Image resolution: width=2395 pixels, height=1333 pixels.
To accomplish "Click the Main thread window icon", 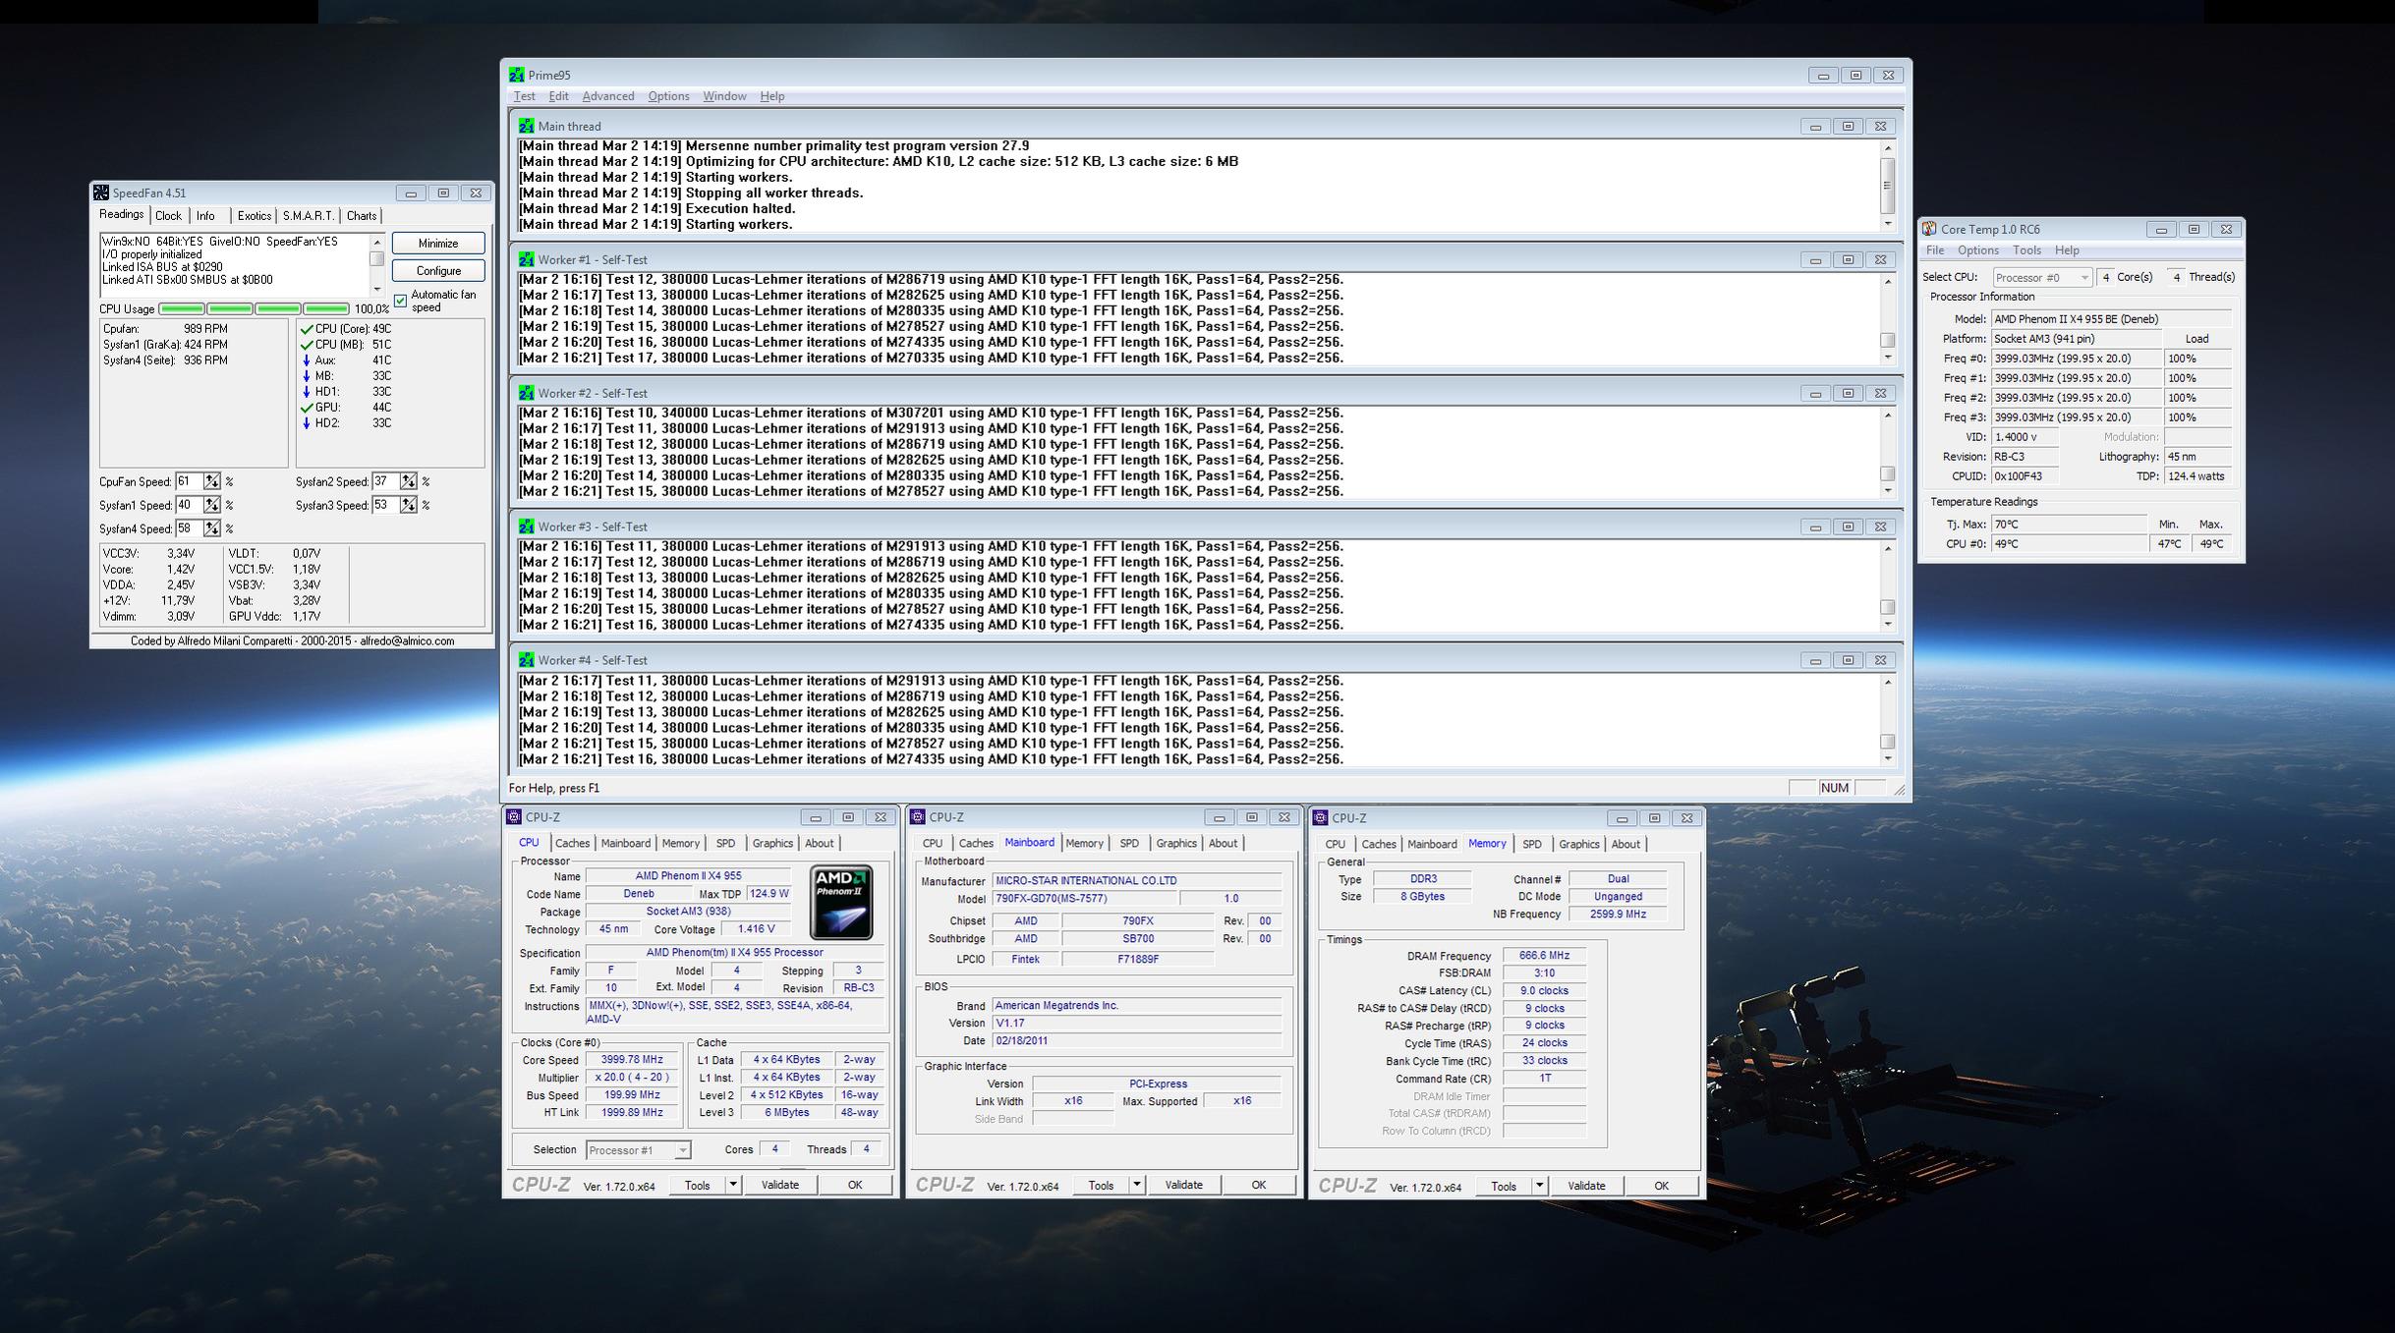I will tap(526, 126).
